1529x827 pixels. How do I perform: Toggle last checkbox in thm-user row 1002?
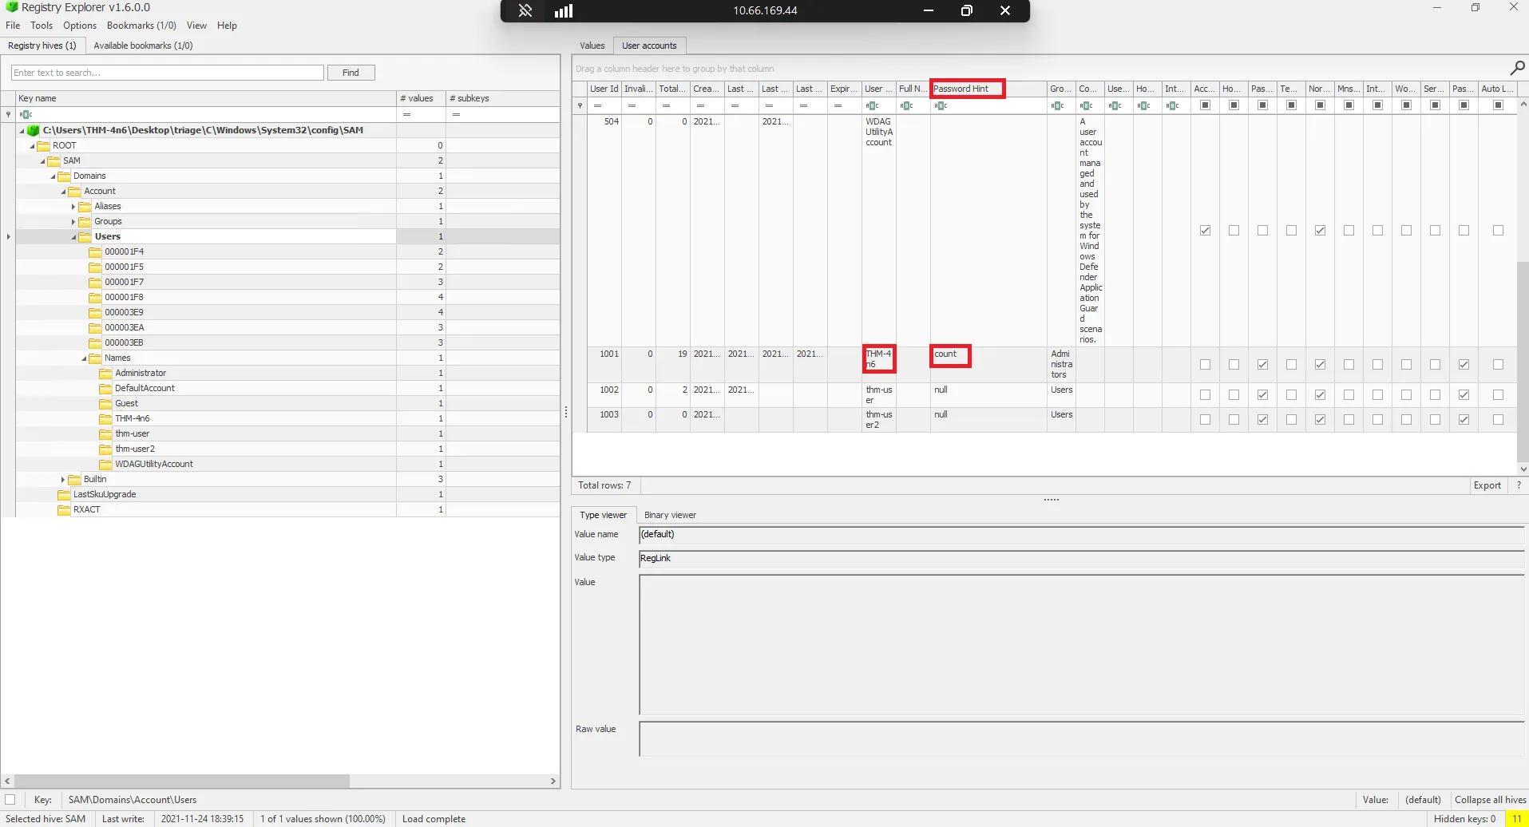[x=1498, y=395]
